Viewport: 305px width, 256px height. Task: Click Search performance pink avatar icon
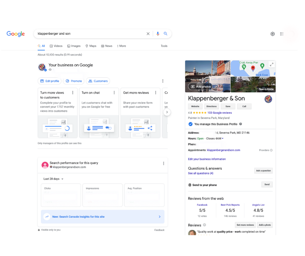45,165
